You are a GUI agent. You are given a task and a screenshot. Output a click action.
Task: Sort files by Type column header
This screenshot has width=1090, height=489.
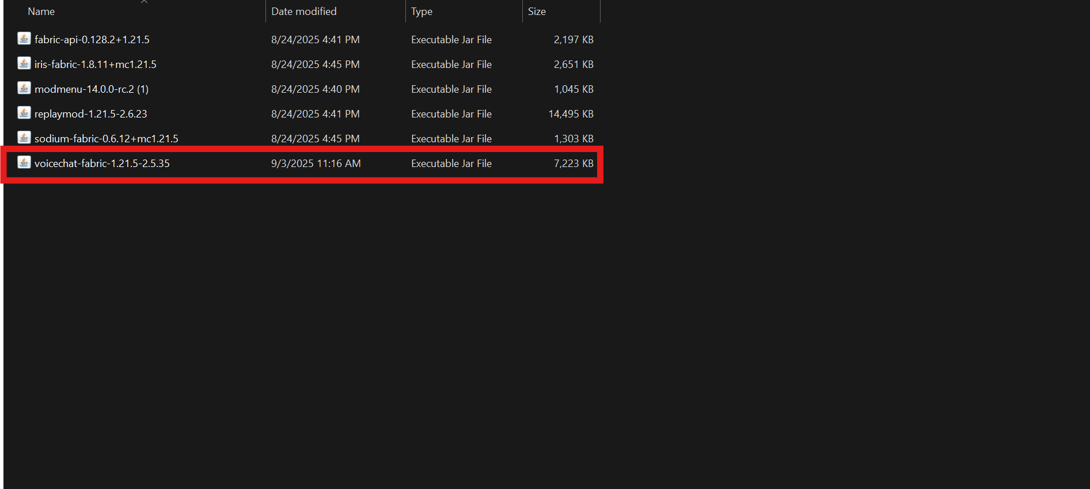coord(421,12)
